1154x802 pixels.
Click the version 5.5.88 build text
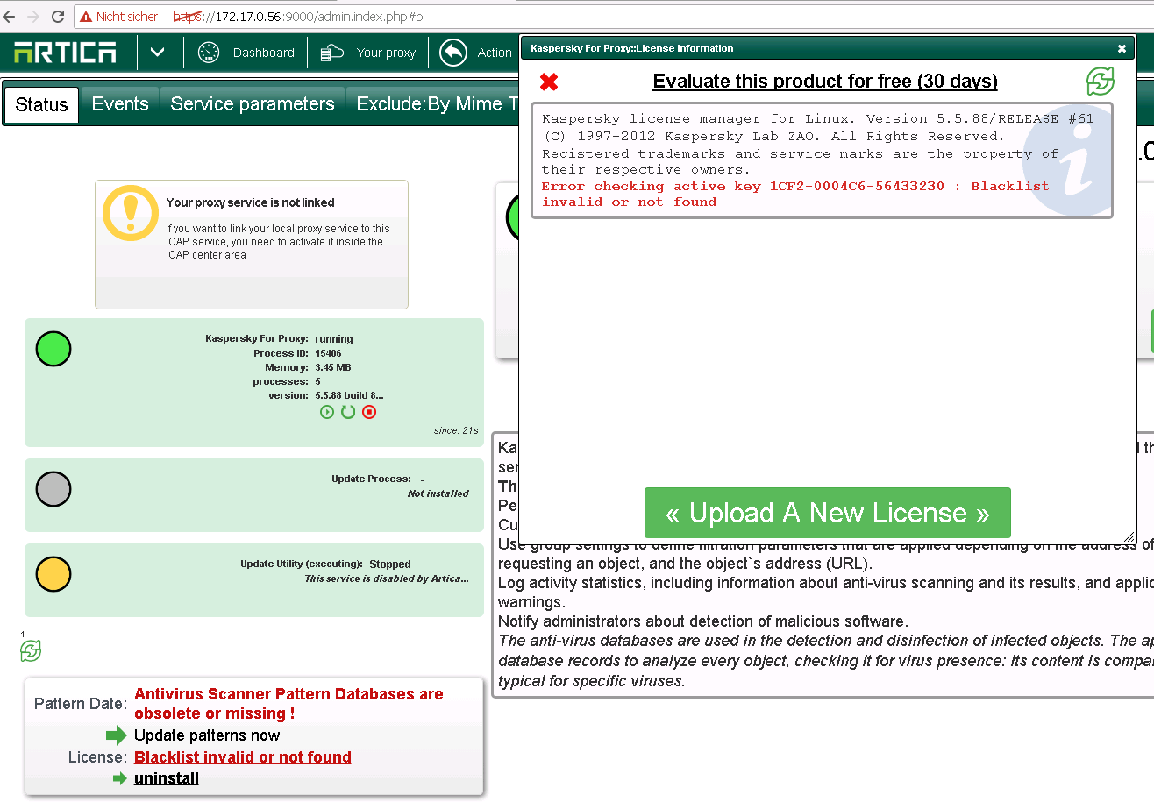coord(349,395)
